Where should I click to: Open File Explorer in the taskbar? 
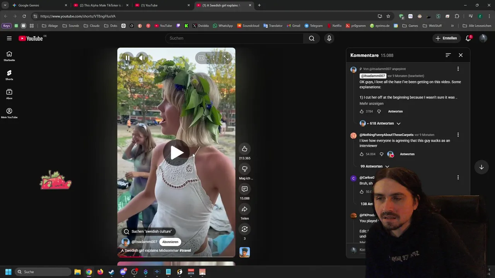pos(77,272)
